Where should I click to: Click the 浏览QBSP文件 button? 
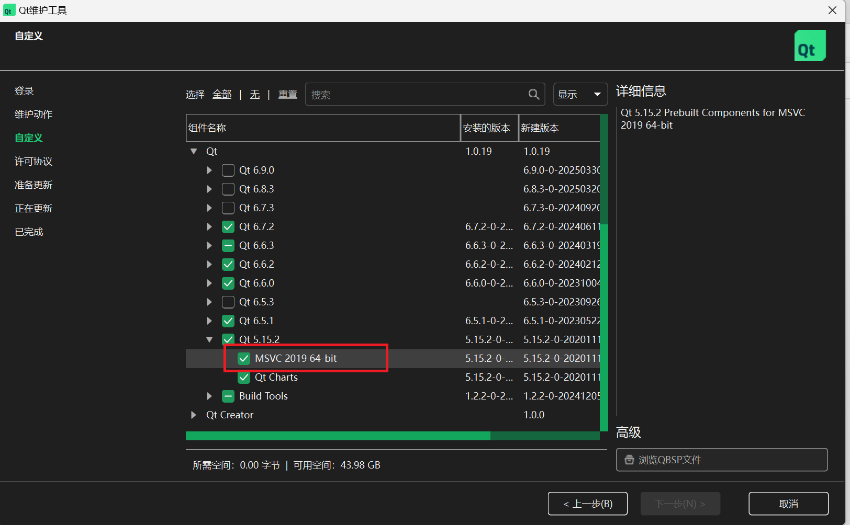pyautogui.click(x=722, y=460)
